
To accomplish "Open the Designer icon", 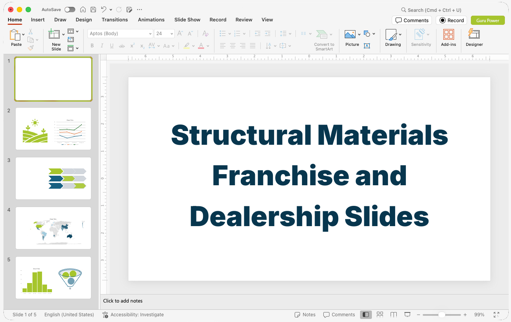I will (474, 34).
